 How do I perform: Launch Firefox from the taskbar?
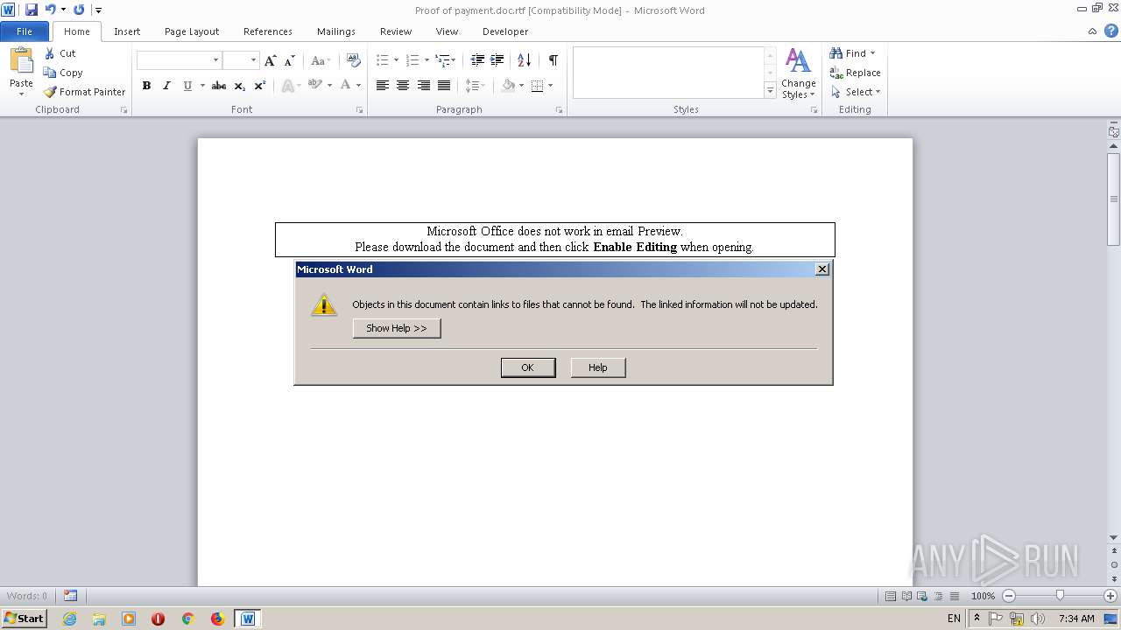(x=217, y=619)
